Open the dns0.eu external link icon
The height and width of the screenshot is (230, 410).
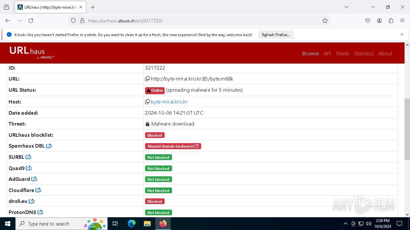tap(31, 201)
